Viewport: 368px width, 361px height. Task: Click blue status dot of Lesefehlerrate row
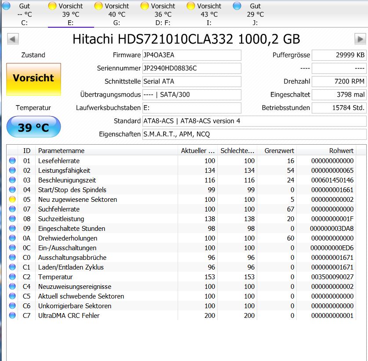click(x=12, y=160)
